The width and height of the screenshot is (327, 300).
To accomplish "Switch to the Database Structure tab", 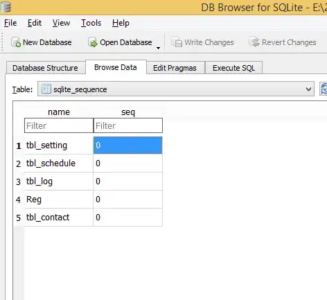I will (45, 68).
